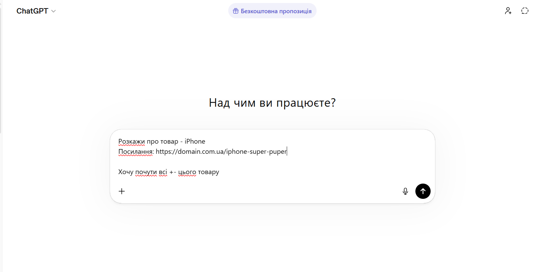The image size is (542, 272).
Task: Open the invite user icon
Action: click(508, 11)
